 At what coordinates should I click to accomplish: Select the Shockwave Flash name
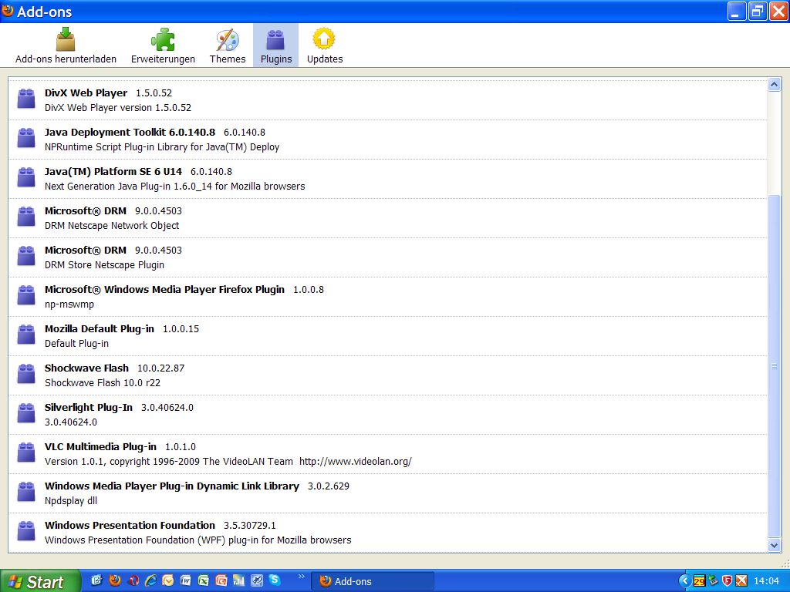86,368
